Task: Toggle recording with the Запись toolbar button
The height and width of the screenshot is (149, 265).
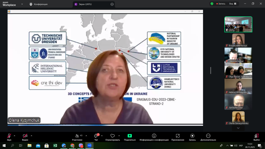Action: coord(192,136)
